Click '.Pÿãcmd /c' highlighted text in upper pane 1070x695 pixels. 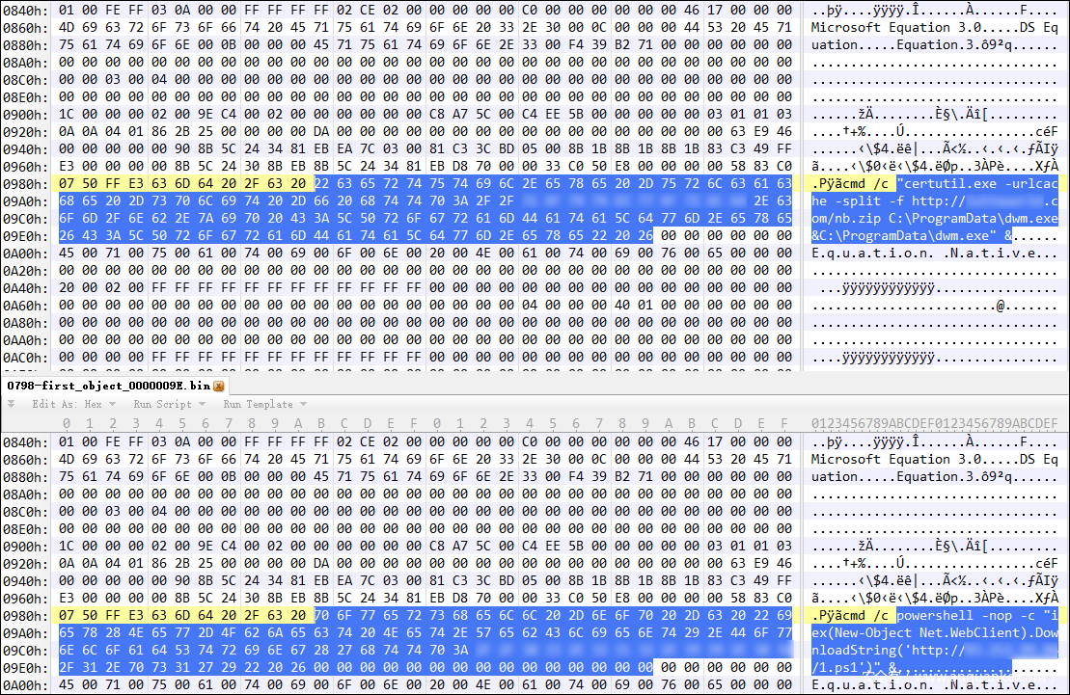click(853, 183)
